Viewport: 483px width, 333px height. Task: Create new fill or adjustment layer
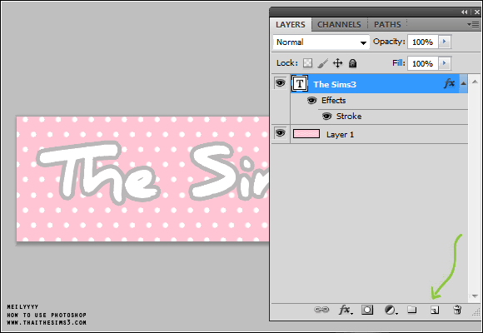(391, 310)
